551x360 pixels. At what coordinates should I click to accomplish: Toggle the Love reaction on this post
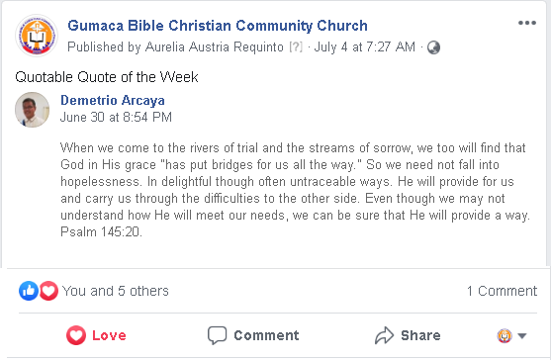[x=96, y=335]
